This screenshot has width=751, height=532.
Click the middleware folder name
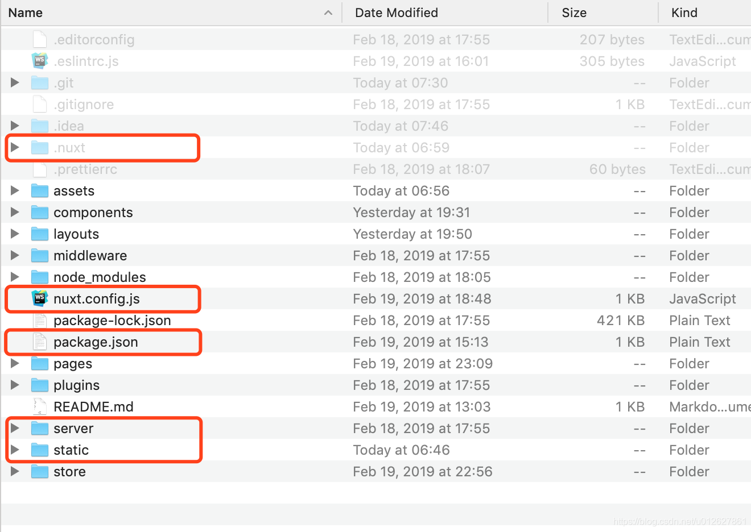pos(90,256)
